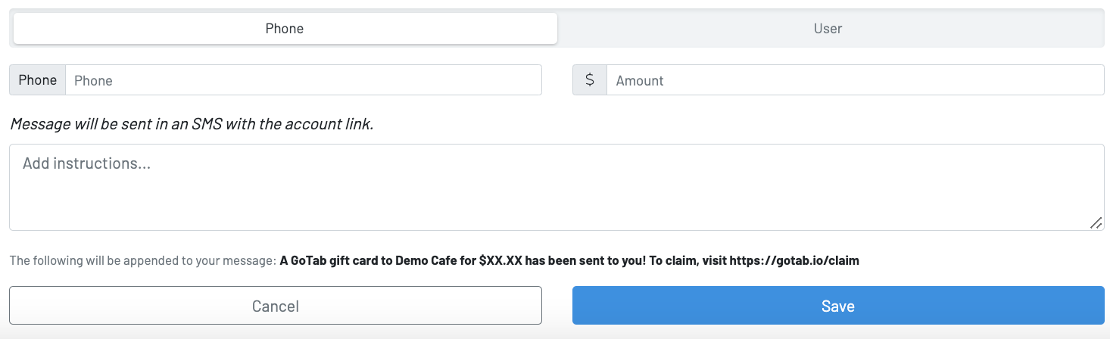Click the "The following will be appended" label
1110x339 pixels.
142,261
